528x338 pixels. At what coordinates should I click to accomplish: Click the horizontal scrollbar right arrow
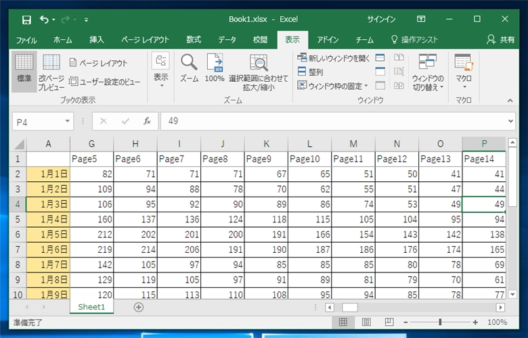point(500,308)
